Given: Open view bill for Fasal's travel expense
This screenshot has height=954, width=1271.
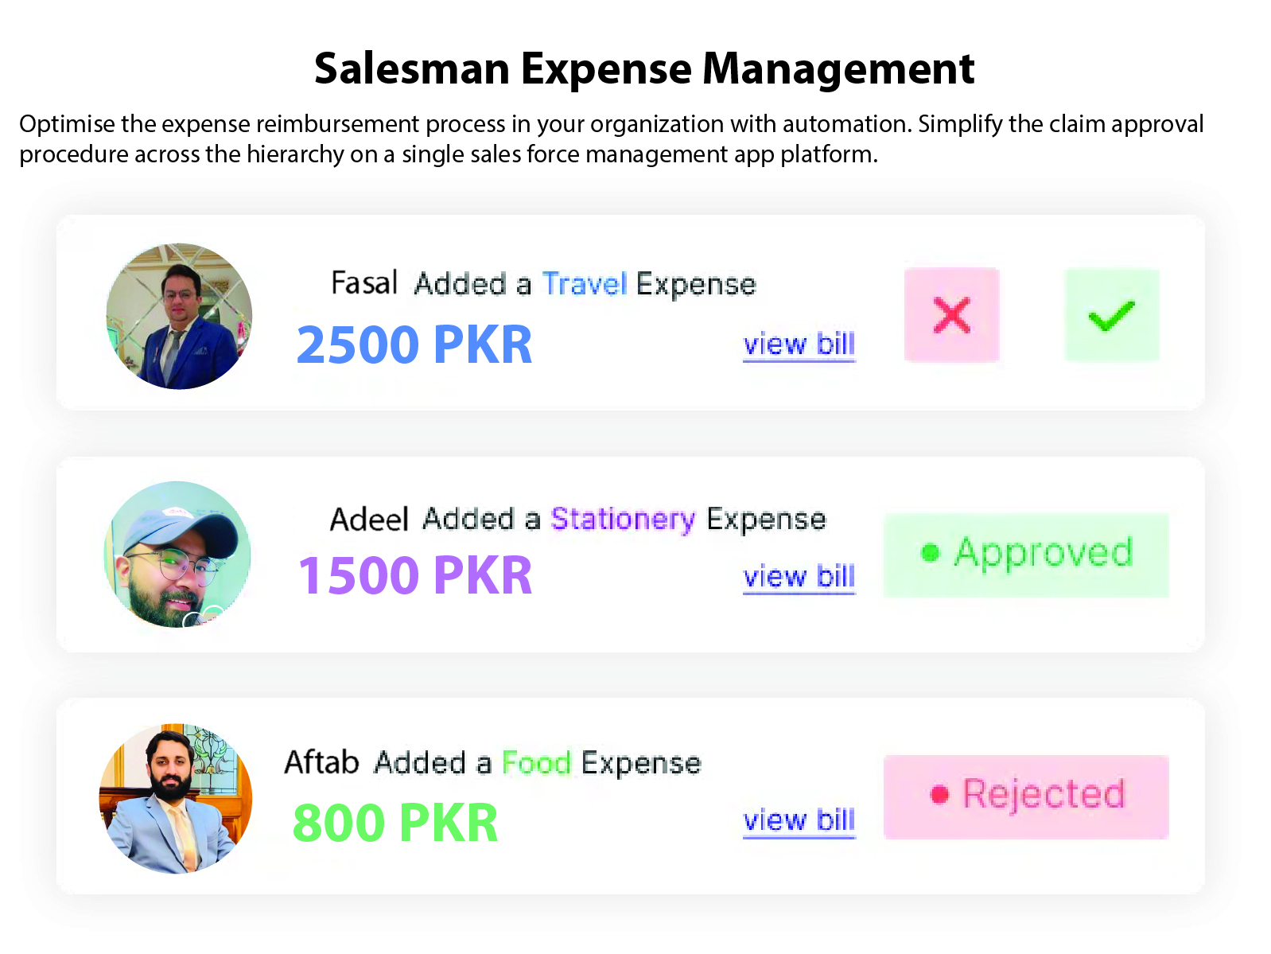Looking at the screenshot, I should 799,344.
